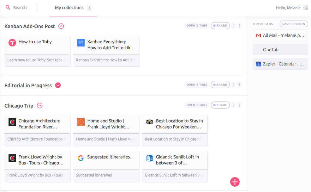Click the orange icon on Home and Studio card

pyautogui.click(x=81, y=122)
